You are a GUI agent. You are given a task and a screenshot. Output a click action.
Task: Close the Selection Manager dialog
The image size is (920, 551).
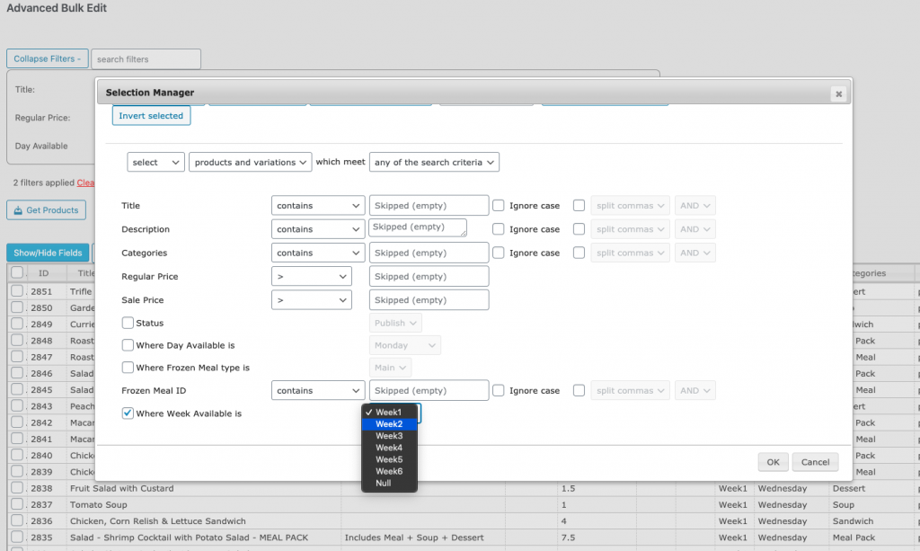pyautogui.click(x=838, y=93)
